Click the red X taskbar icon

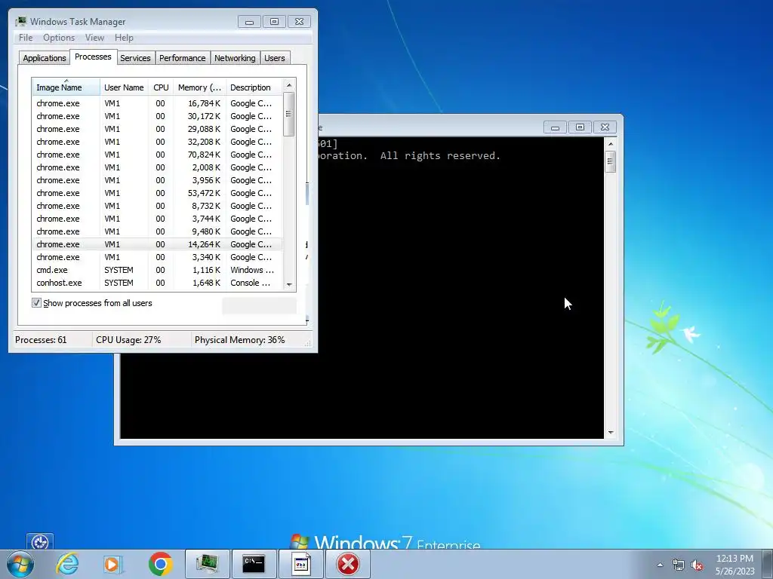(x=348, y=564)
